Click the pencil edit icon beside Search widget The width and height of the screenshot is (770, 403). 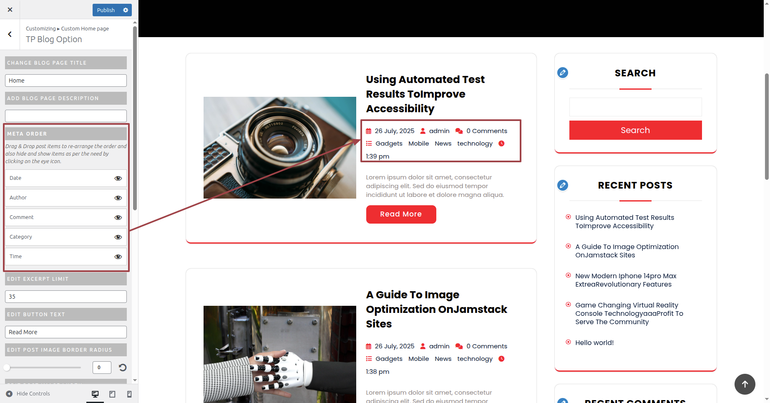click(x=563, y=73)
